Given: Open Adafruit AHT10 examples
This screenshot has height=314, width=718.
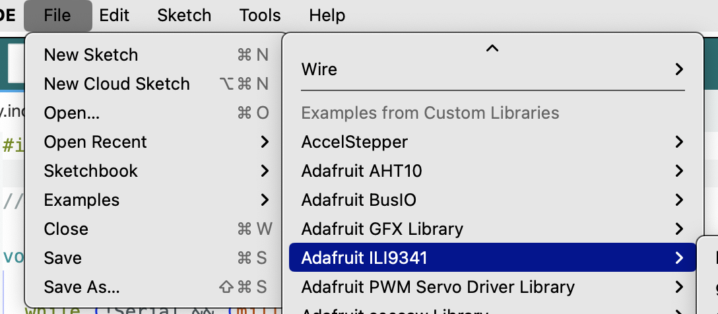Looking at the screenshot, I should click(x=493, y=171).
